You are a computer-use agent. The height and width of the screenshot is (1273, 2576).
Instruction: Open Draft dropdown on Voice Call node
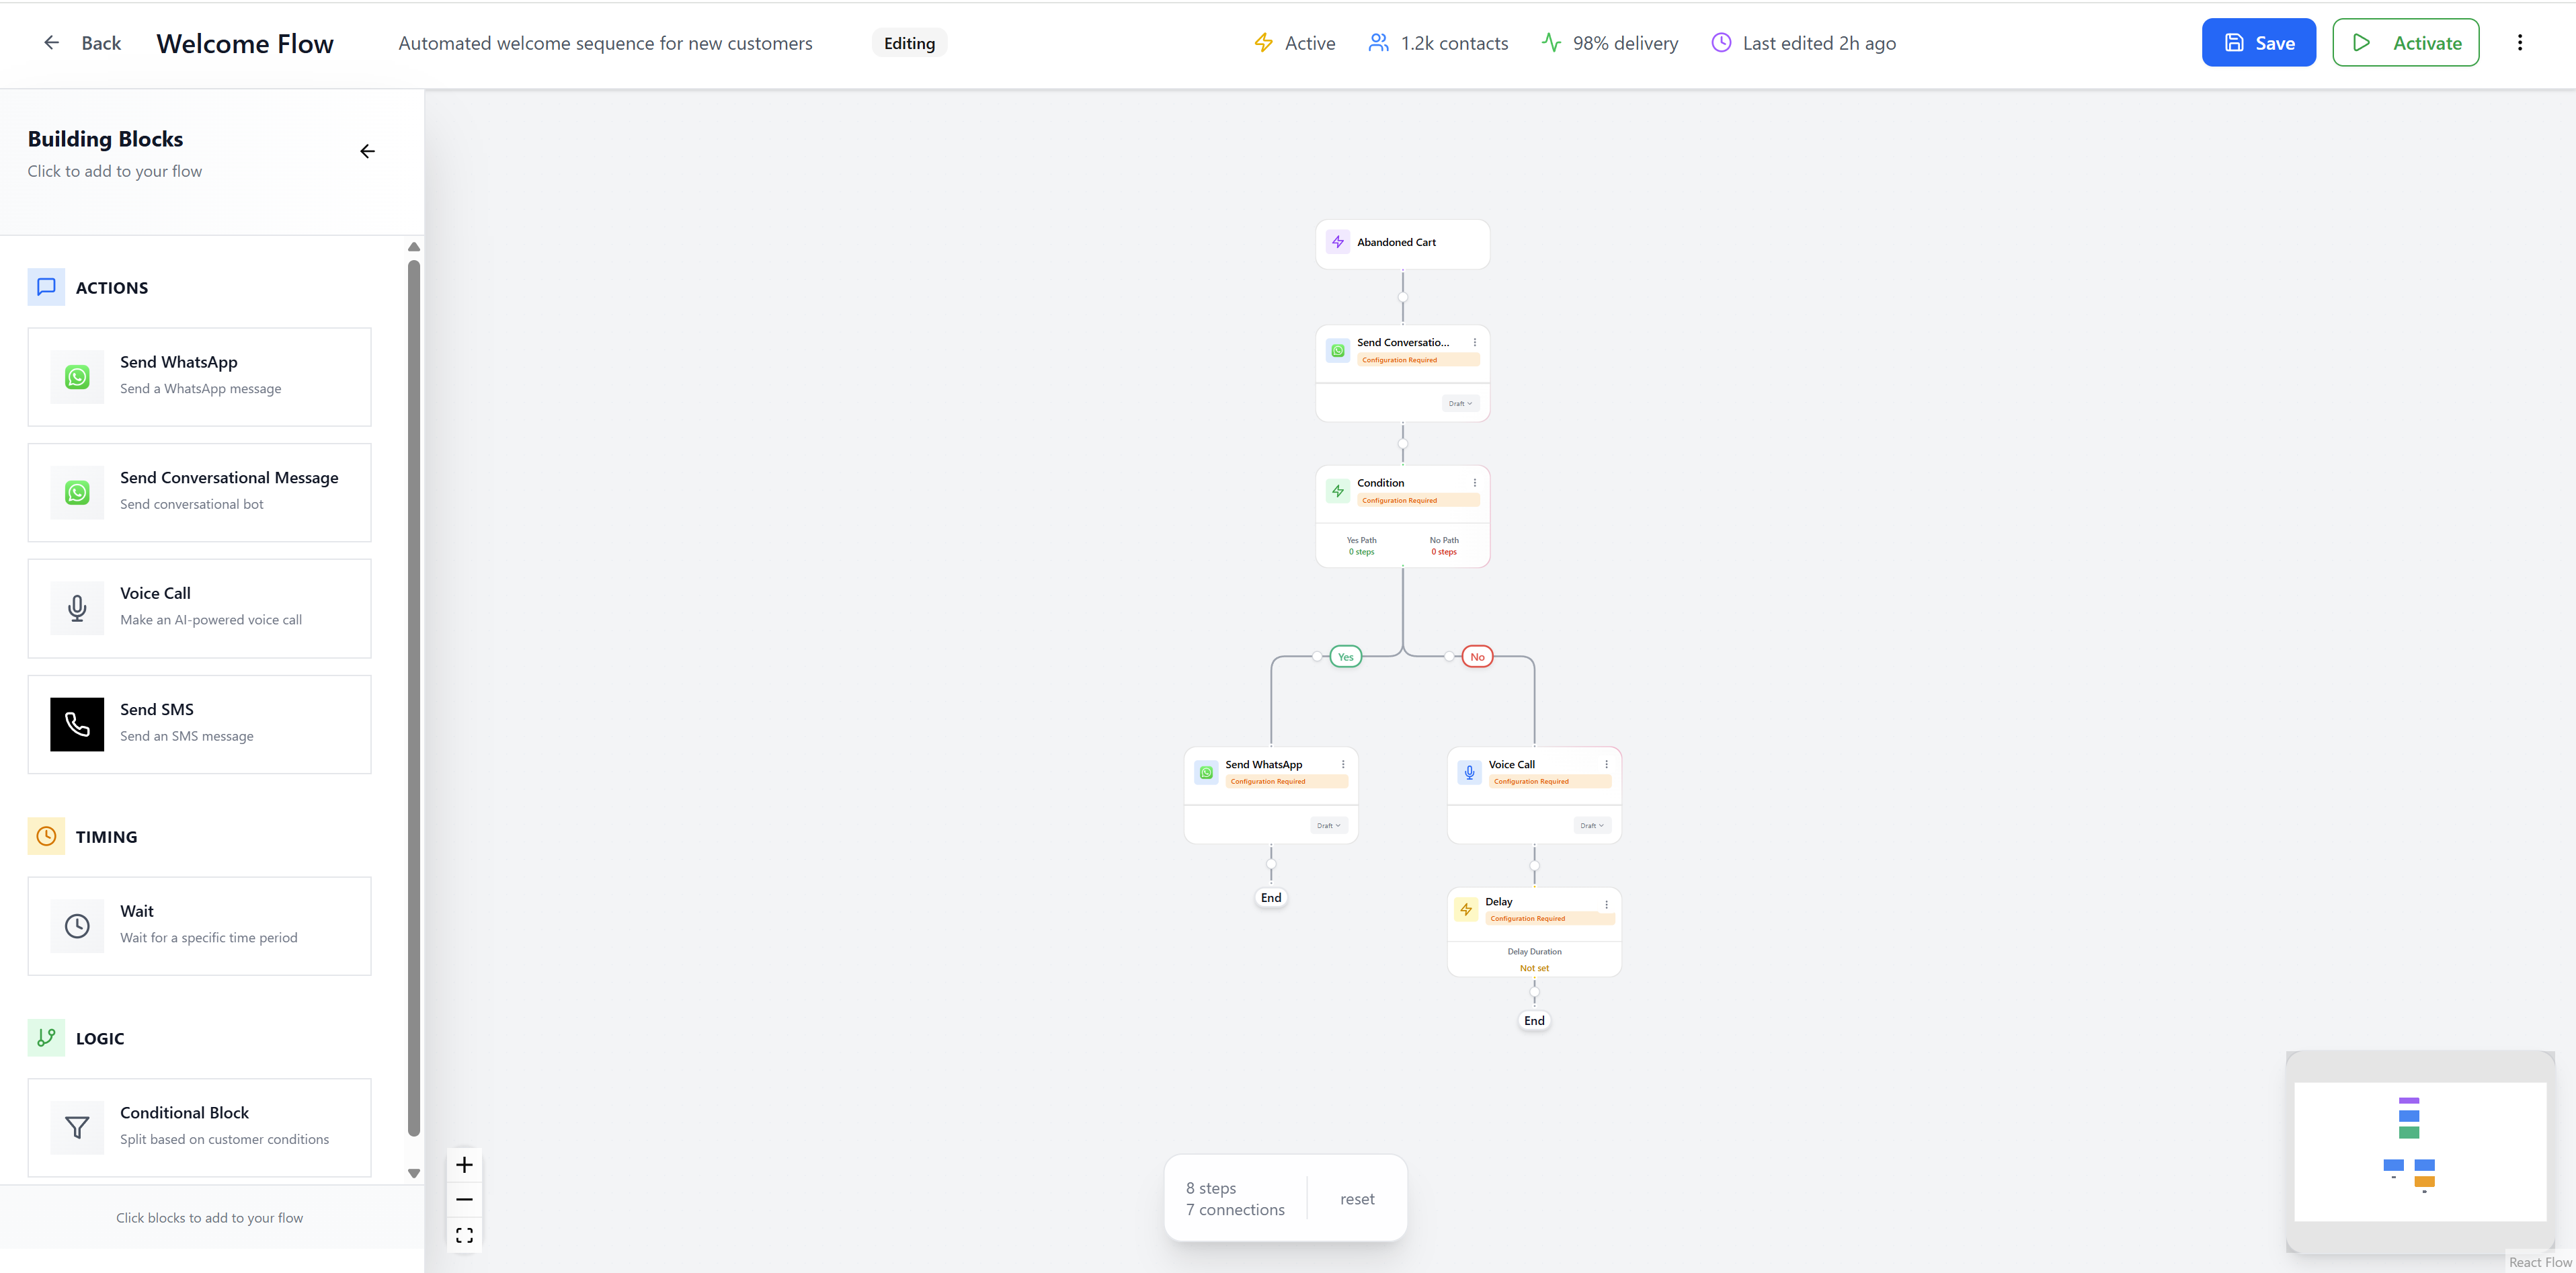(1592, 826)
